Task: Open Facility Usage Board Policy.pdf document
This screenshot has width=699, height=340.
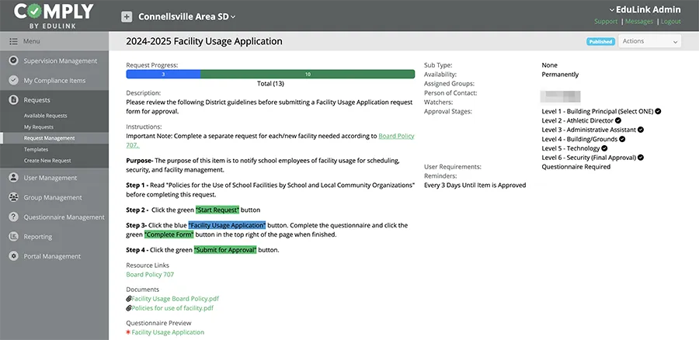Action: [176, 299]
